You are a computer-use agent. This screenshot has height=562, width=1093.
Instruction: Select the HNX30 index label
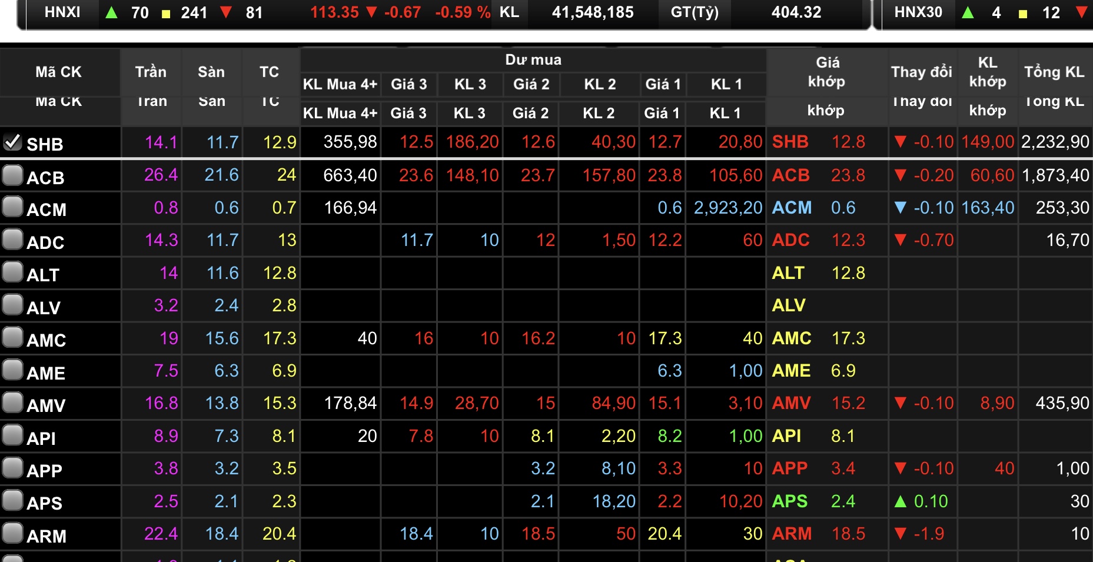pyautogui.click(x=918, y=12)
